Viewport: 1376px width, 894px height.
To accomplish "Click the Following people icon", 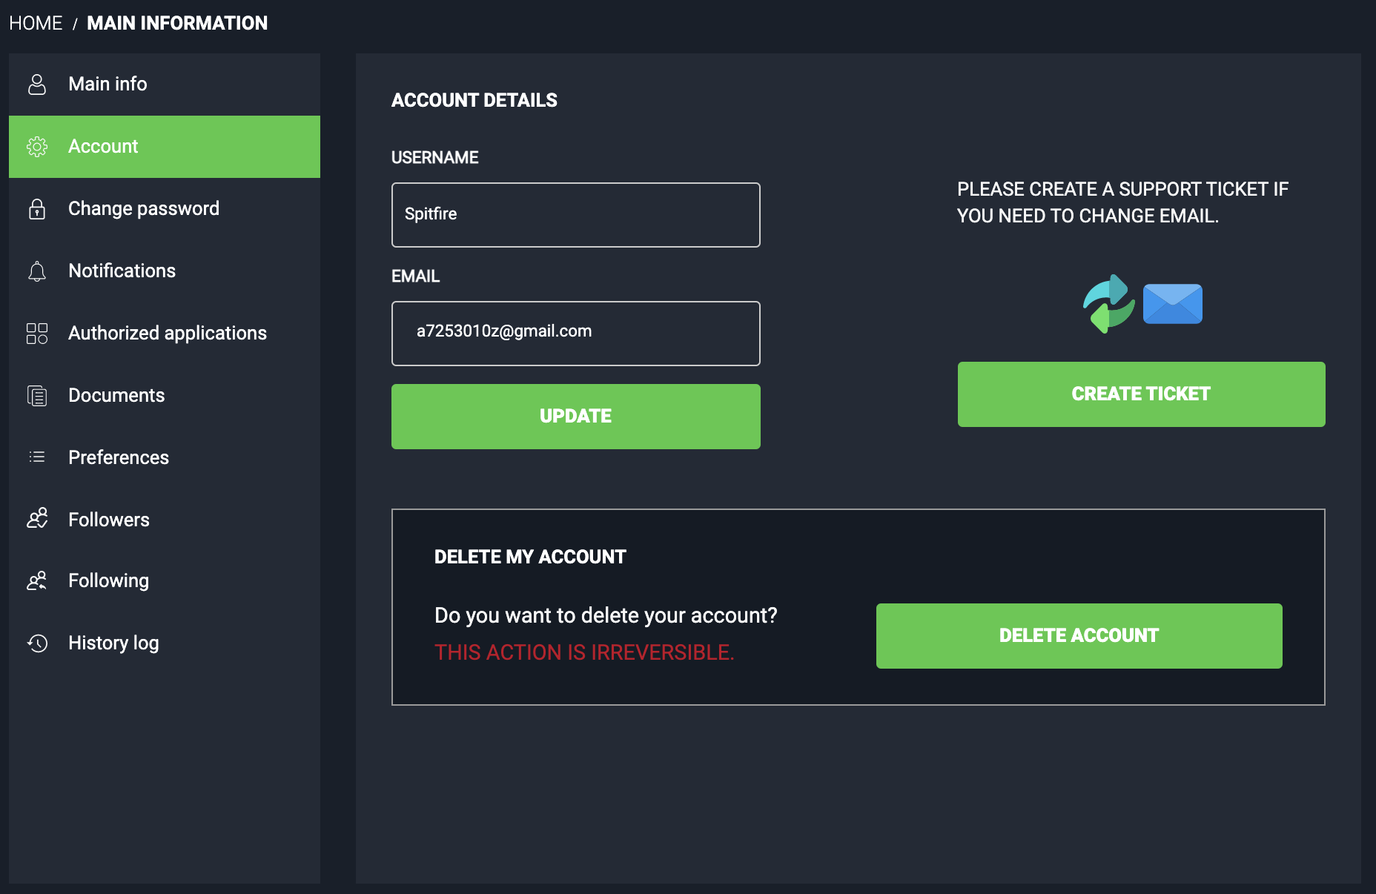I will pos(37,581).
